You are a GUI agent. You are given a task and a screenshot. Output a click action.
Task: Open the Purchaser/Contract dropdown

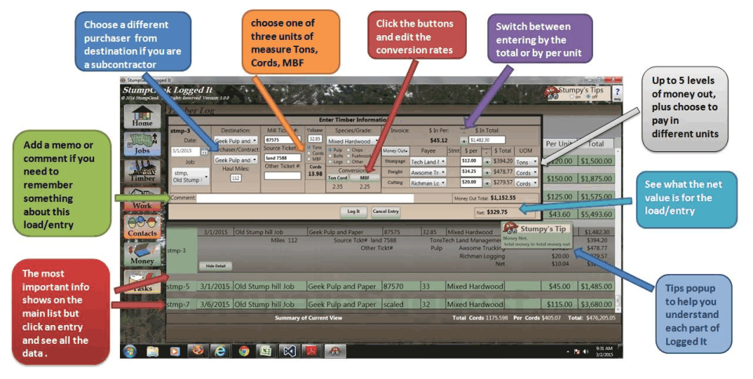coord(235,160)
